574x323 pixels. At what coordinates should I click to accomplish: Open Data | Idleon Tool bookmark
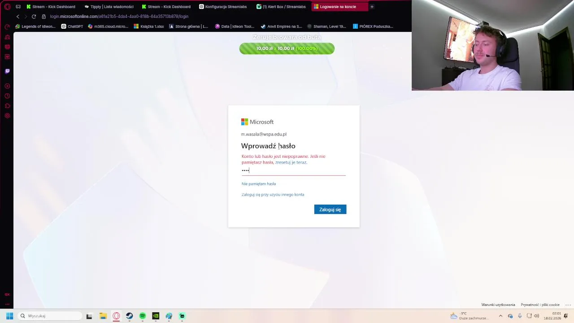(x=235, y=26)
